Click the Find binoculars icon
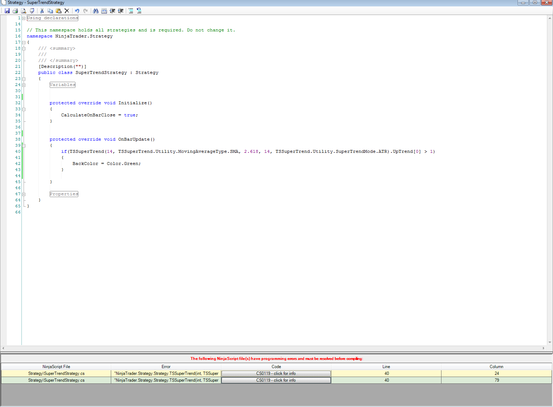The height and width of the screenshot is (407, 553). pos(95,11)
